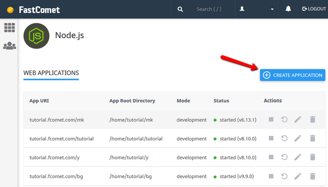Stop the tutorial.fcomet.com/mk application
This screenshot has width=328, height=187.
[271, 120]
